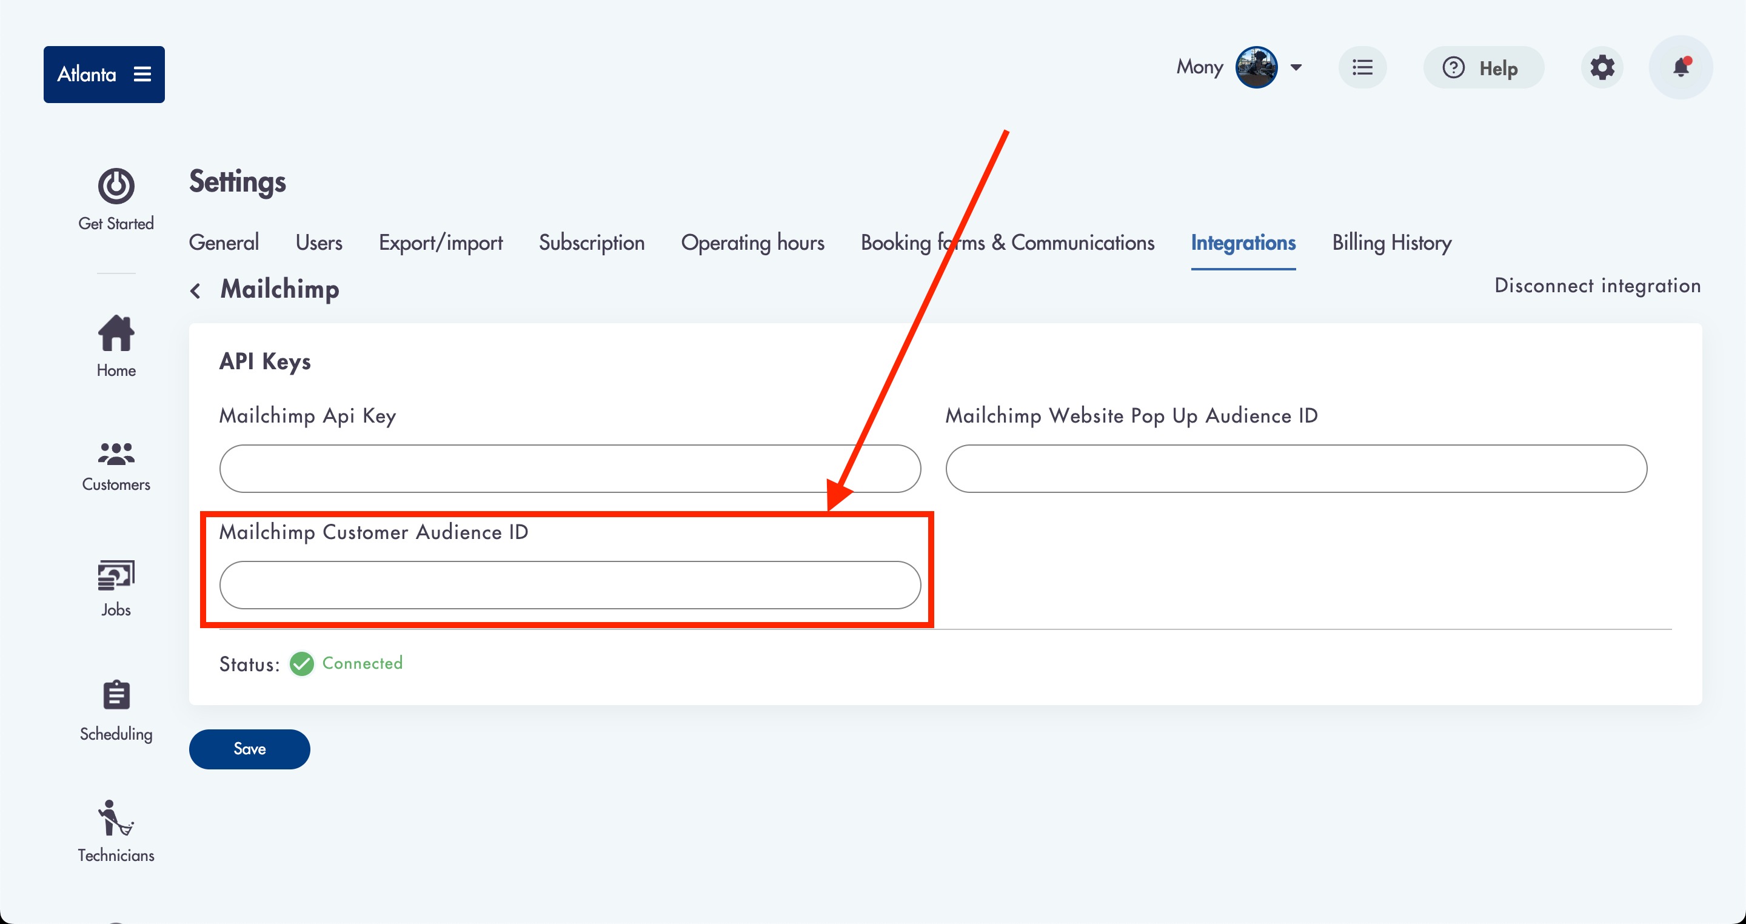The width and height of the screenshot is (1746, 924).
Task: Click the Help button
Action: tap(1483, 67)
